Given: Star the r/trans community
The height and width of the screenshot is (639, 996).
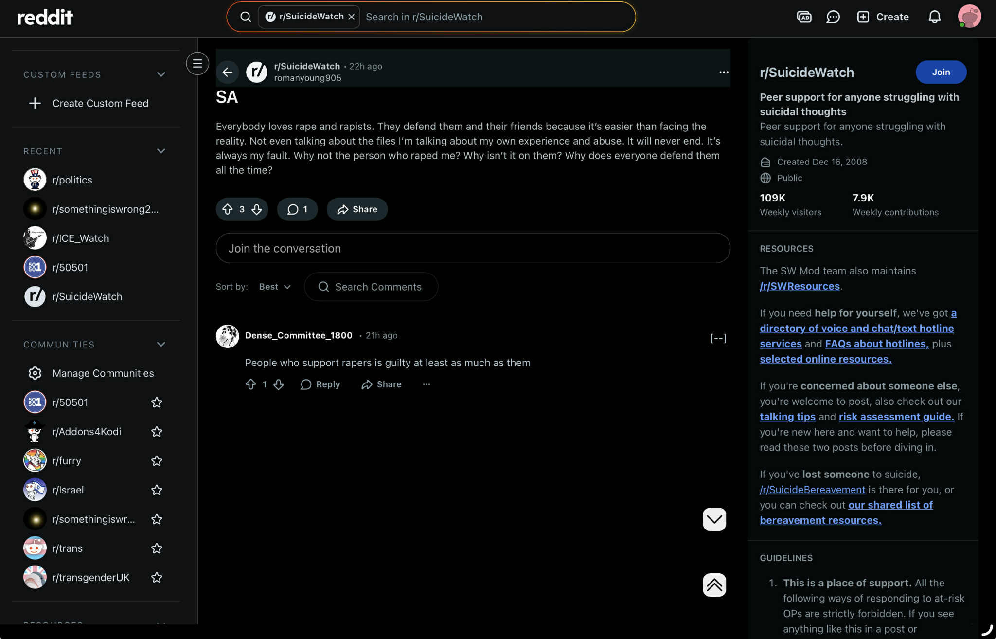Looking at the screenshot, I should [157, 548].
